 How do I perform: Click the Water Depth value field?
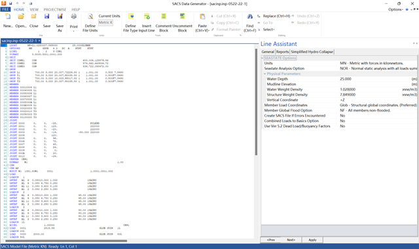point(378,79)
